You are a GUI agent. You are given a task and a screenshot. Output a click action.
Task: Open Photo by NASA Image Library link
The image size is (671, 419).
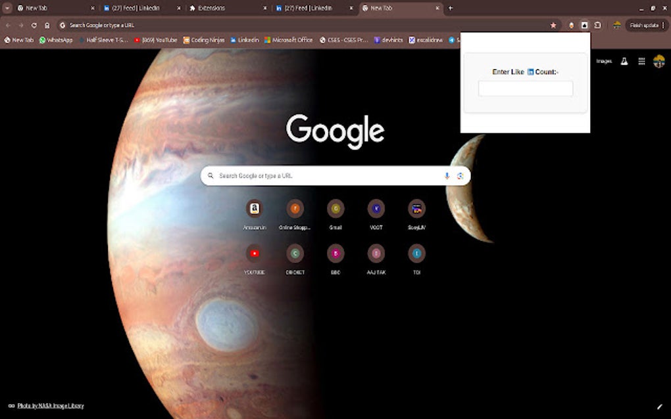tap(49, 406)
